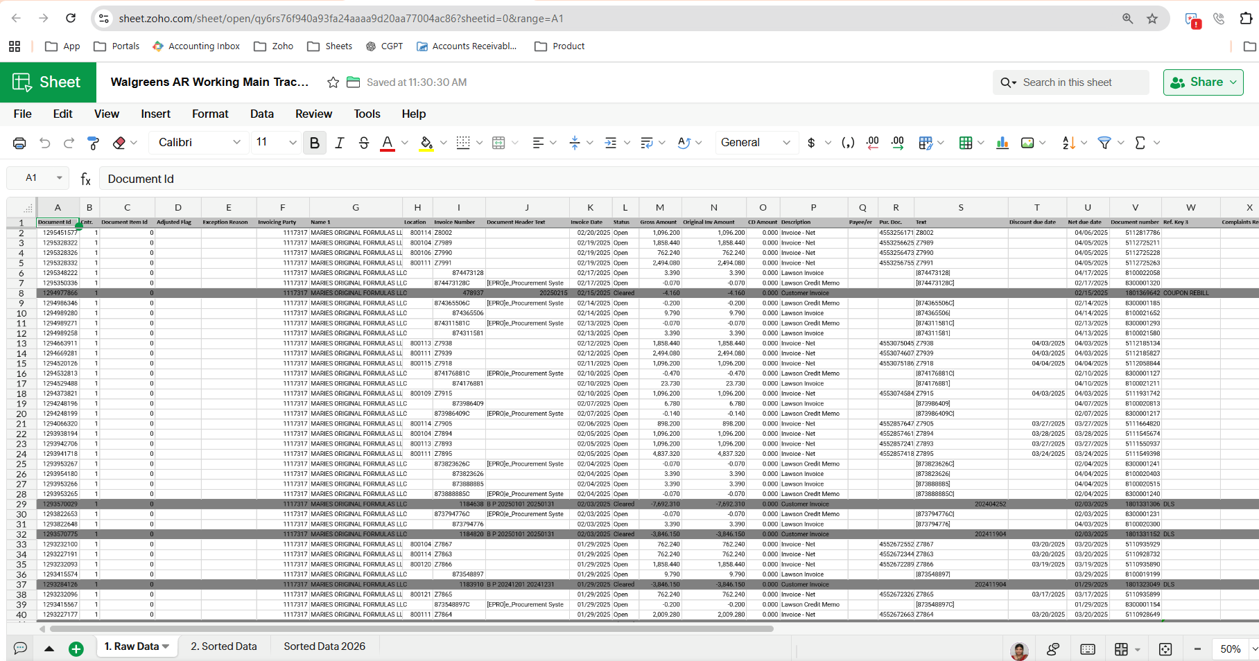Toggle Bold formatting
This screenshot has height=661, width=1259.
(x=315, y=143)
